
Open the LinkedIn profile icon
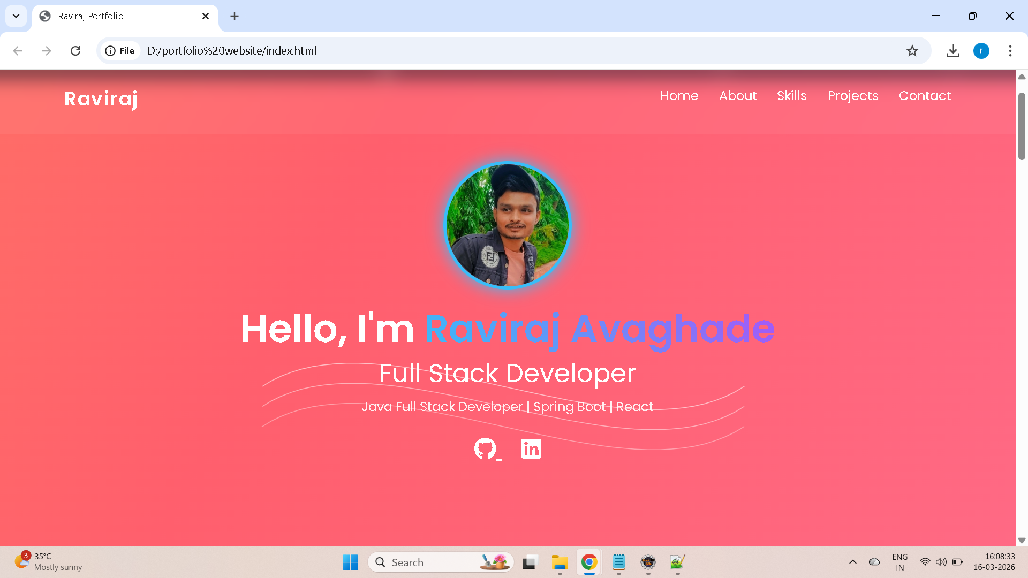[x=531, y=448]
